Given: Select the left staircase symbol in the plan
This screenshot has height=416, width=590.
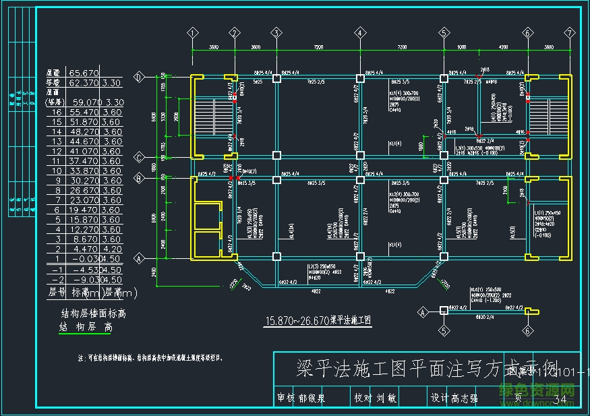Looking at the screenshot, I should click(x=209, y=116).
